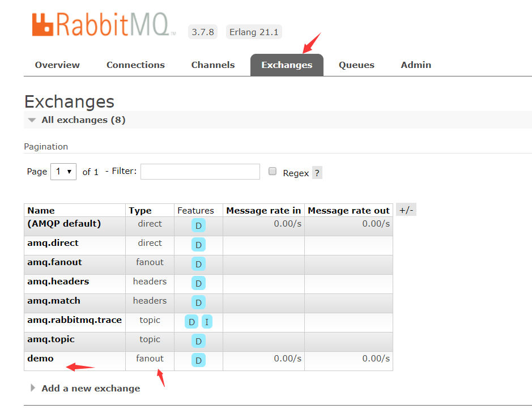This screenshot has height=409, width=532.
Task: Click the Features column header
Action: click(196, 211)
